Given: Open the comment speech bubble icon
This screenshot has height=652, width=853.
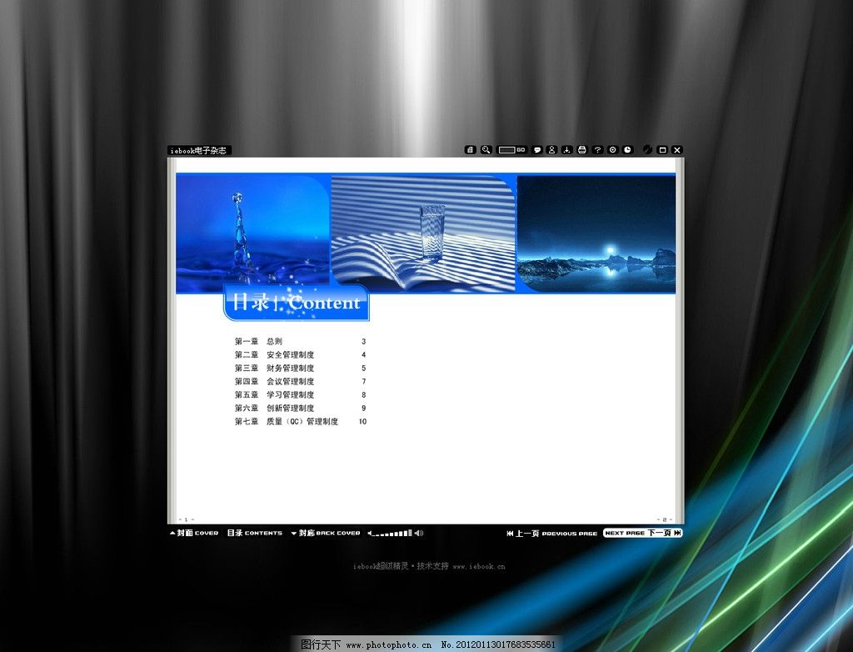Looking at the screenshot, I should tap(537, 150).
